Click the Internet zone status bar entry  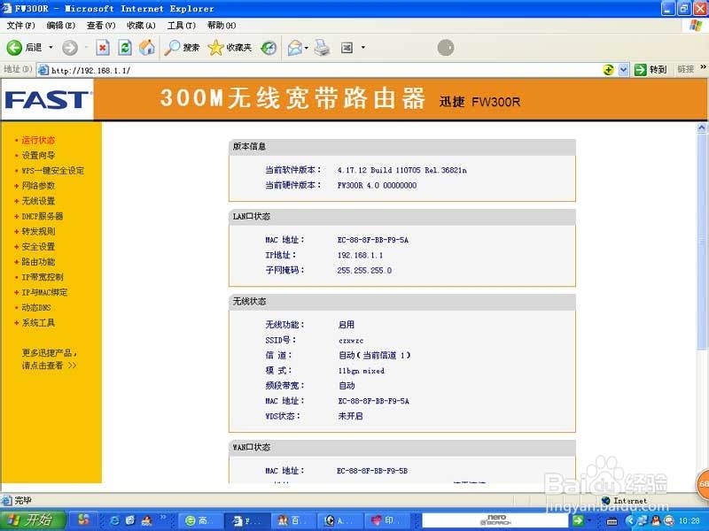[x=625, y=500]
